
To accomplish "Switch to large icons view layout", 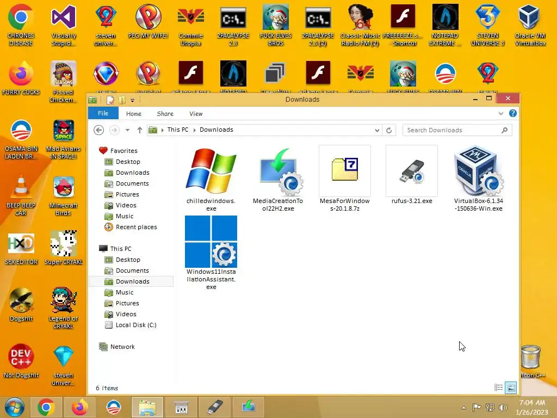I will pos(511,388).
